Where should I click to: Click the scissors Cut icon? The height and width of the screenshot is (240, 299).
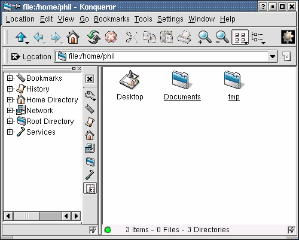pos(132,37)
